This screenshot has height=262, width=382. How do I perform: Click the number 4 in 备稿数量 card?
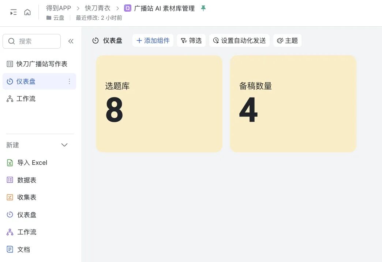(248, 110)
